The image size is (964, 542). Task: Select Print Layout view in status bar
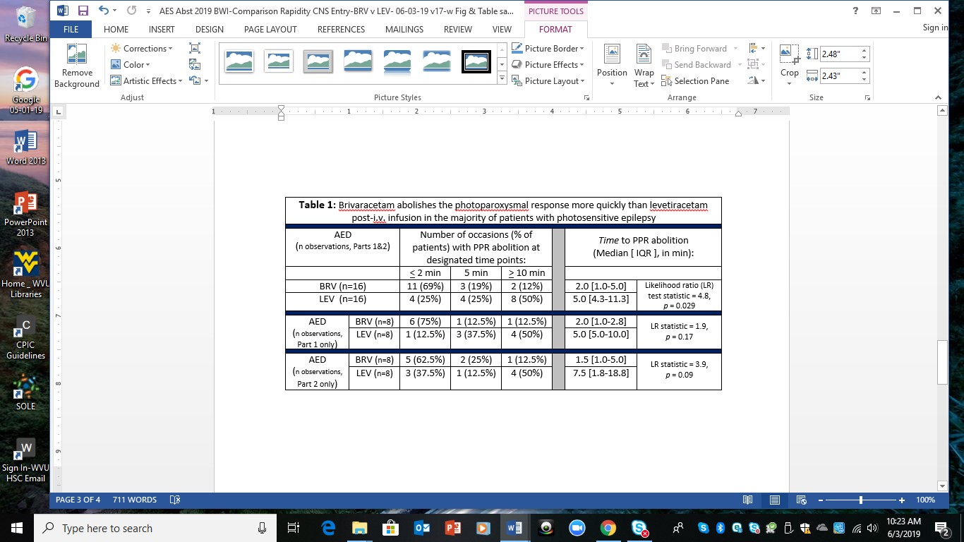[774, 500]
